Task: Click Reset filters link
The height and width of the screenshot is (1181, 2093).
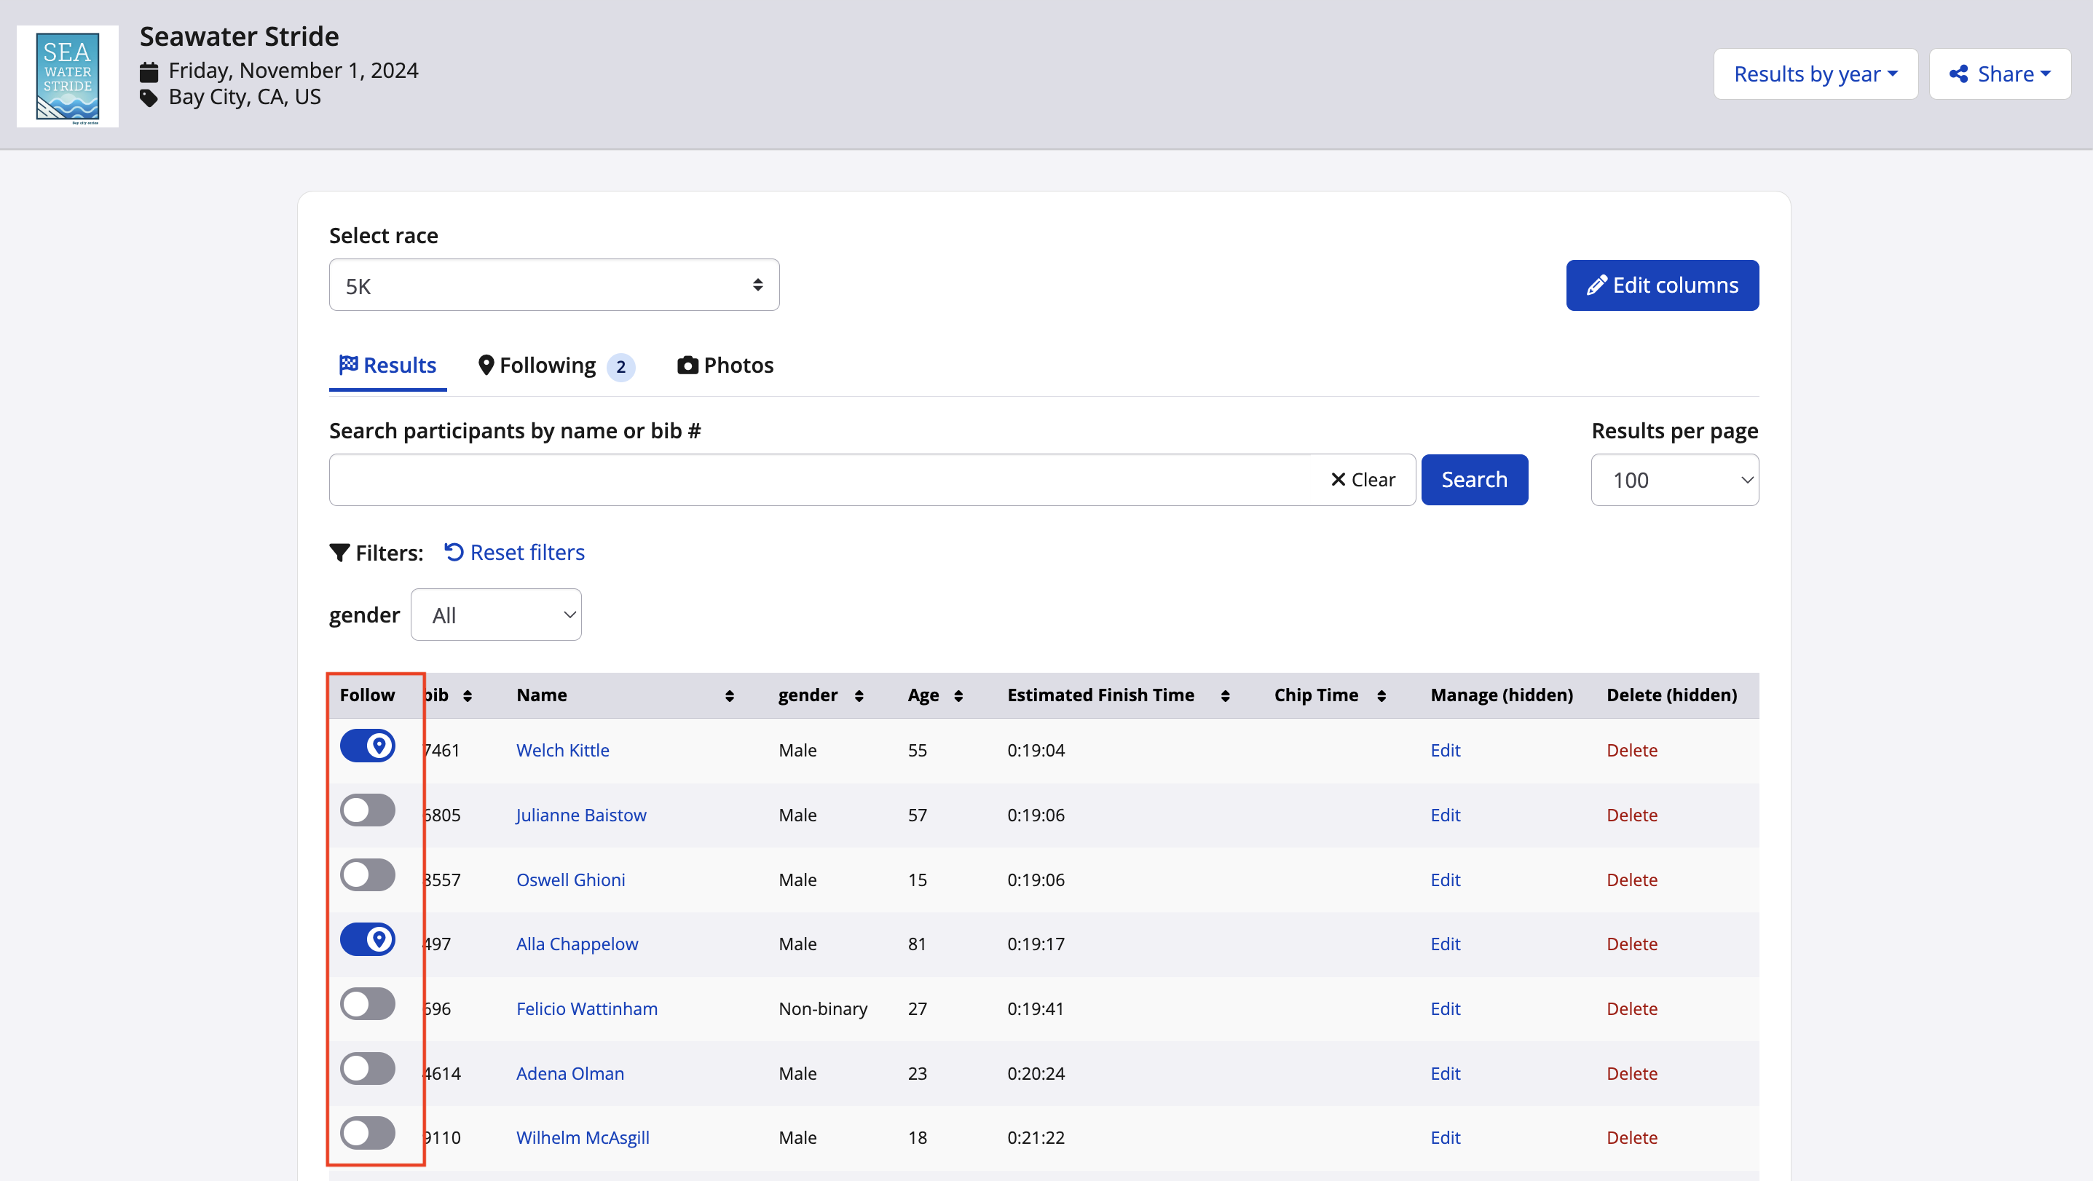Action: click(514, 553)
